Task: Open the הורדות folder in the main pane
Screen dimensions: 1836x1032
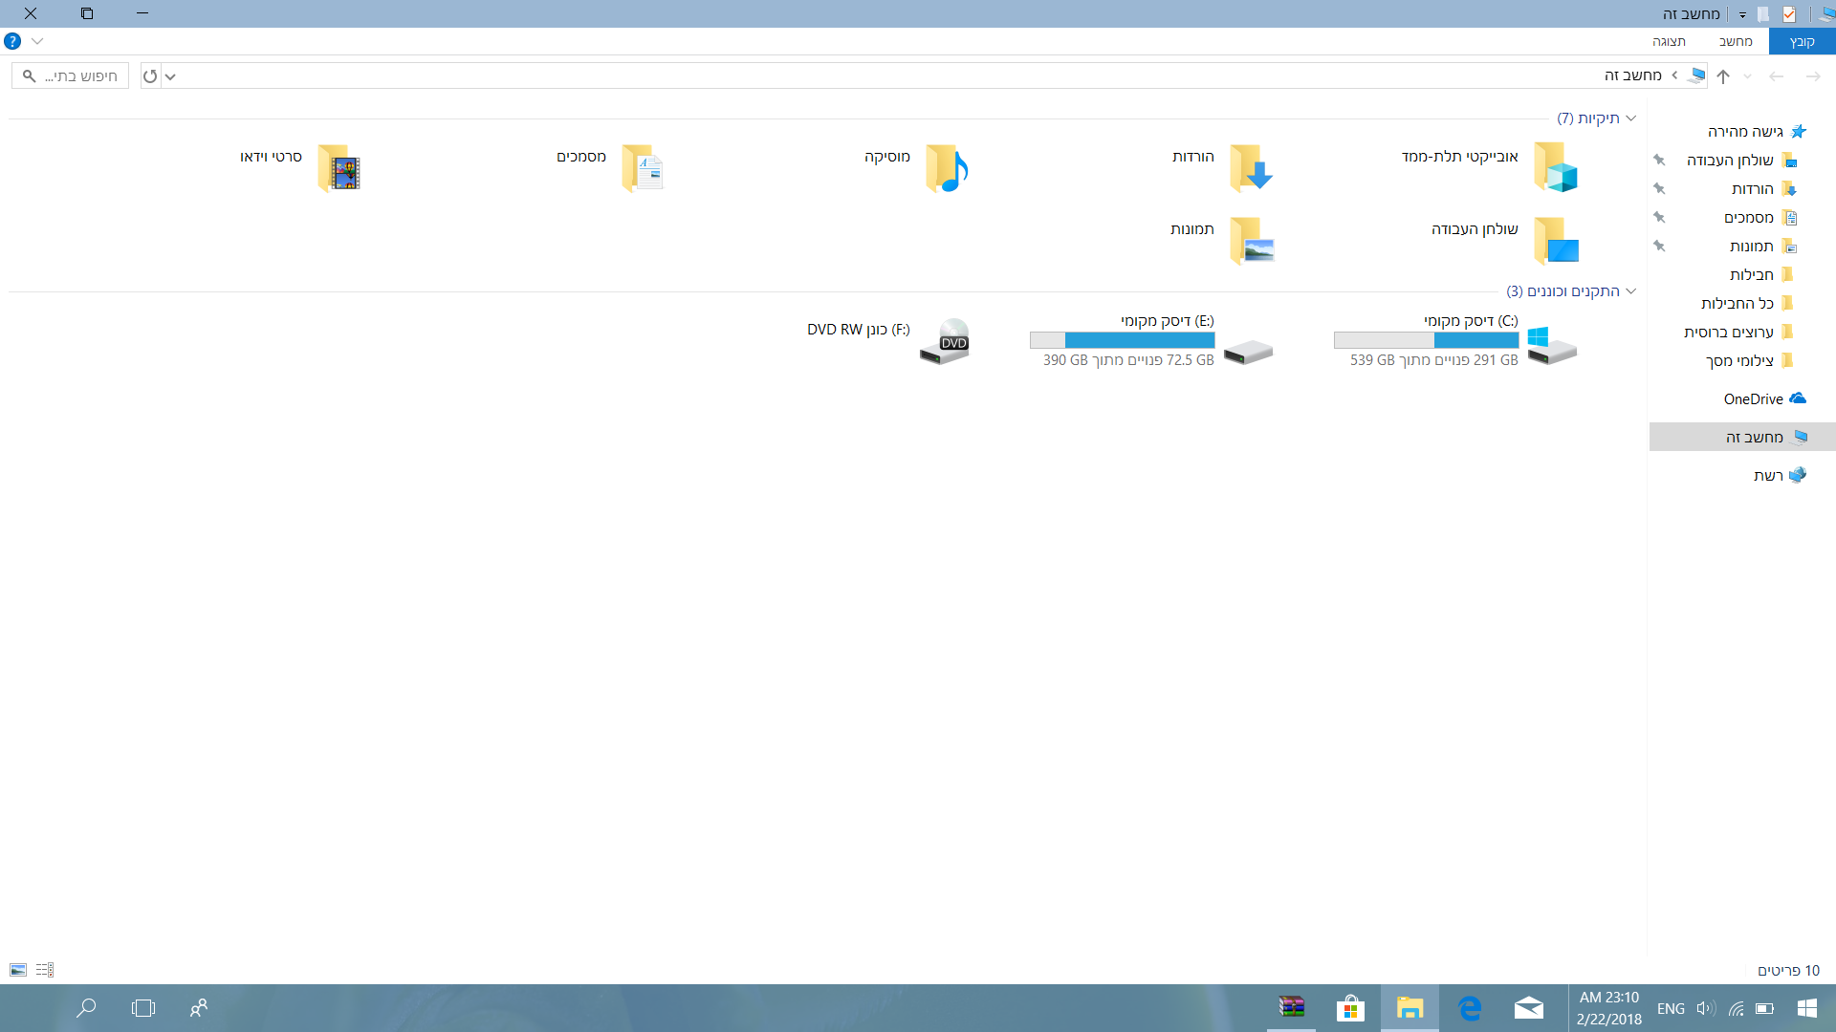Action: click(1224, 167)
